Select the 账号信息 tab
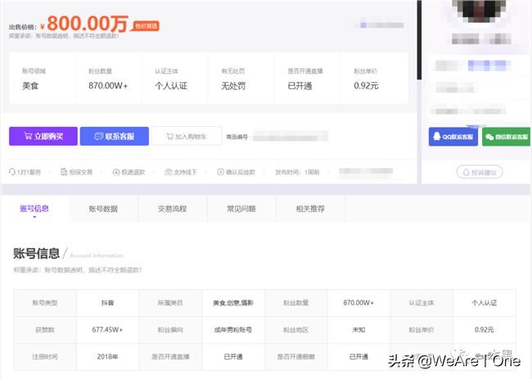 point(34,209)
